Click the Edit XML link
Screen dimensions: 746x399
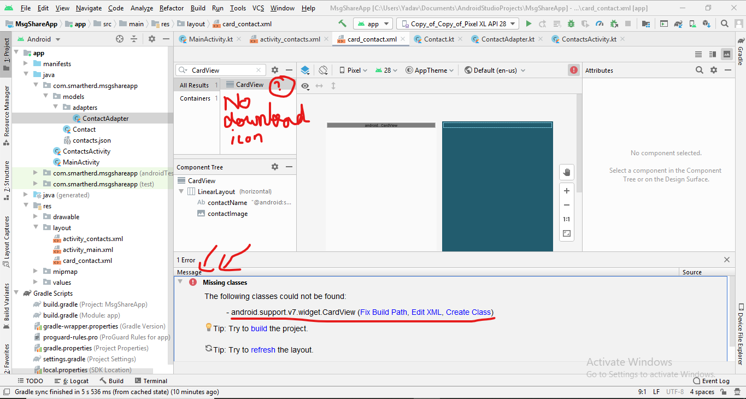pos(426,312)
